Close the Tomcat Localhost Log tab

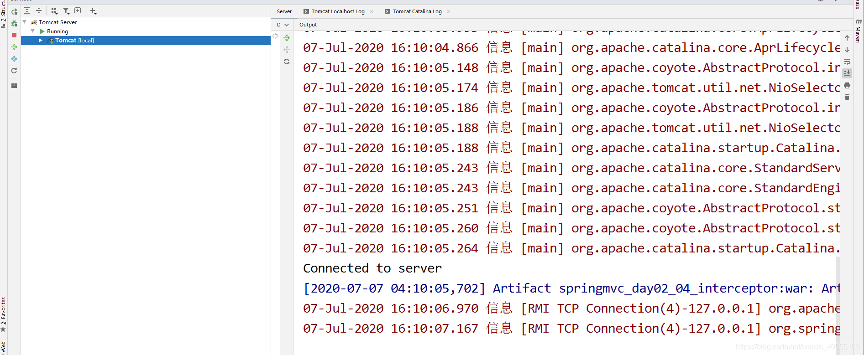coord(372,11)
